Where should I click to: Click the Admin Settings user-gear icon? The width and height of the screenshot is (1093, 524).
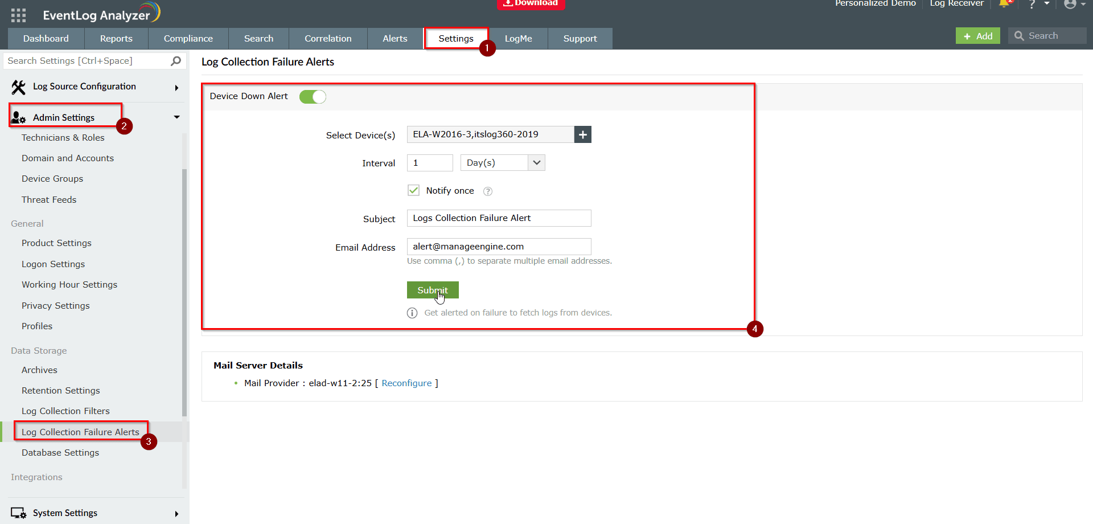[x=19, y=117]
